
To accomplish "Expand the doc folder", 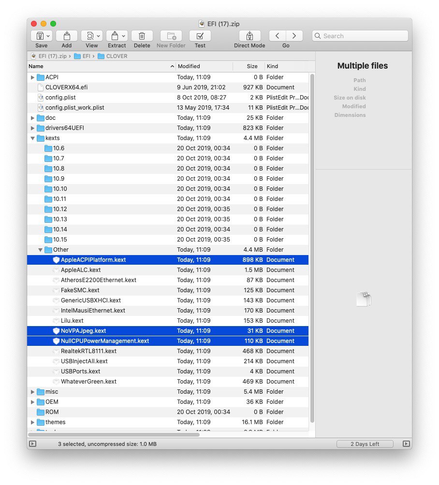I will click(32, 118).
